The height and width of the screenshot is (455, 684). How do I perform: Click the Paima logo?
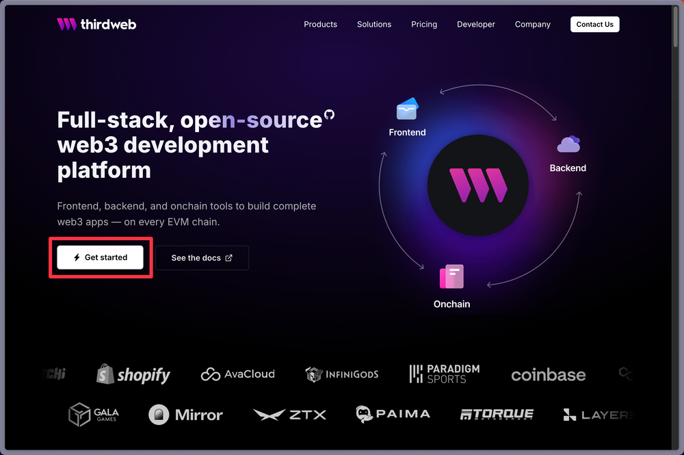393,414
